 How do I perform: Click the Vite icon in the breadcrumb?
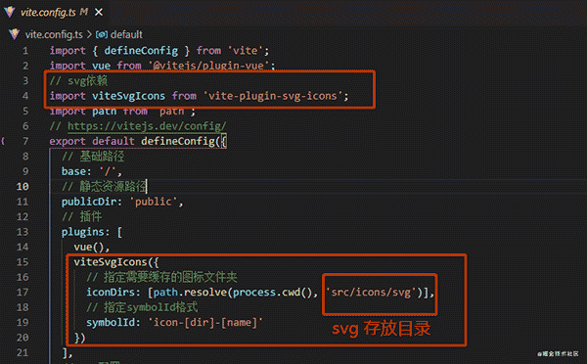click(x=15, y=34)
